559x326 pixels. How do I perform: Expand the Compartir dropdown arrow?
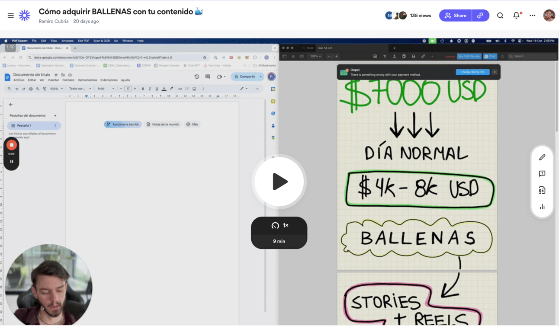(261, 77)
